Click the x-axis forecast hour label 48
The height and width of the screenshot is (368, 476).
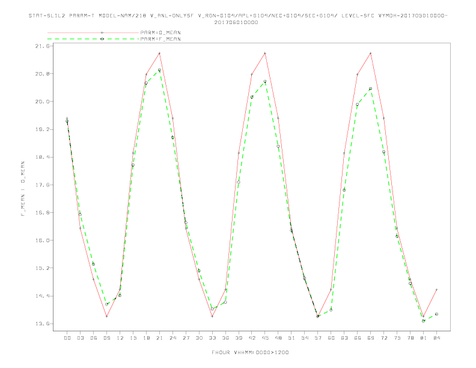(x=278, y=338)
